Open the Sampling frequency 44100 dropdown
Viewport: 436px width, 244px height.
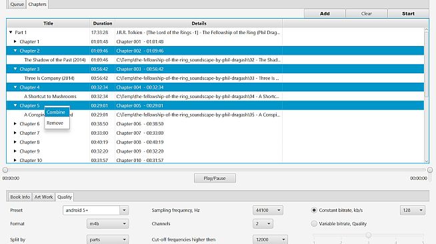[268, 211]
